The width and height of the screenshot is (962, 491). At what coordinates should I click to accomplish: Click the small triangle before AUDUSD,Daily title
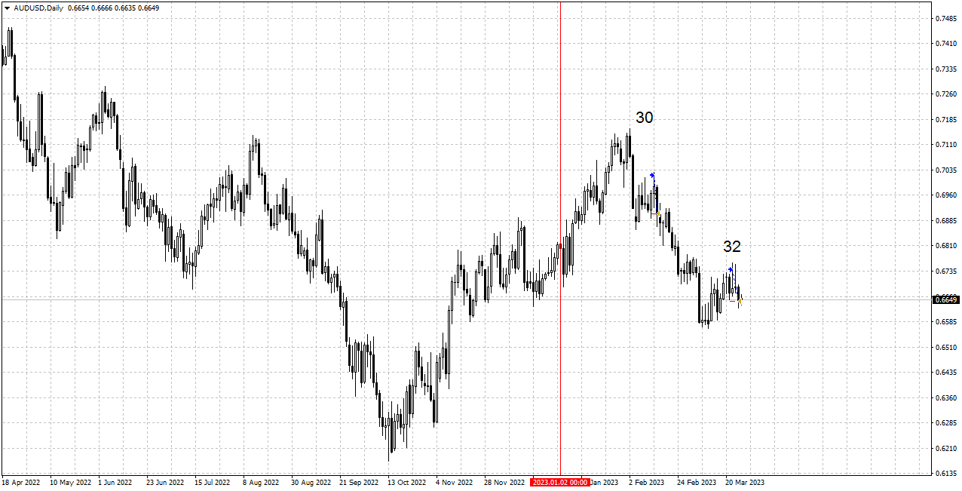click(x=7, y=8)
